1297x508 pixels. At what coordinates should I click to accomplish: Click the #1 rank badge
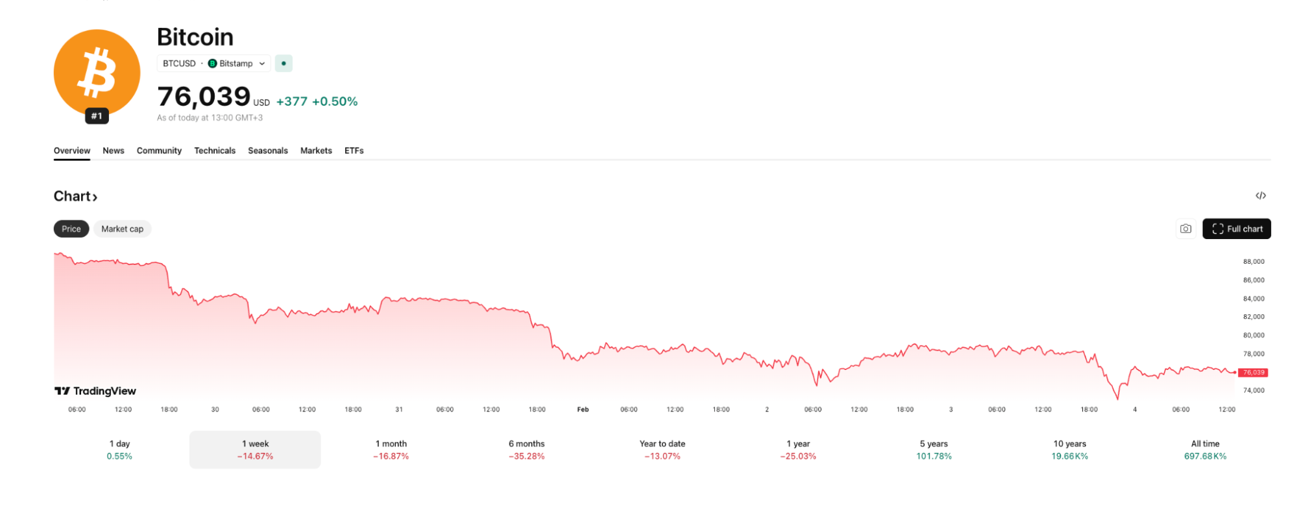97,117
